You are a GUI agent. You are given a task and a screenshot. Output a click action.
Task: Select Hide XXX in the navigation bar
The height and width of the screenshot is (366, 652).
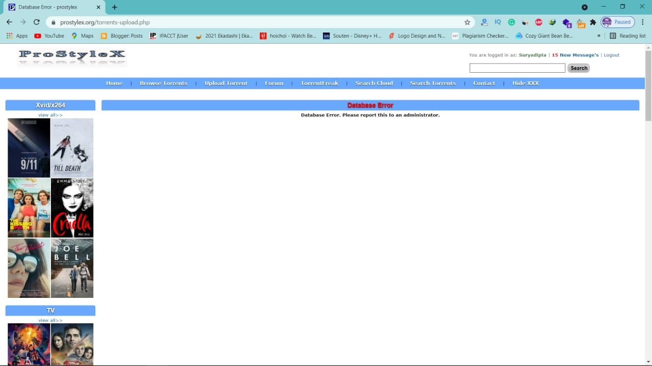tap(525, 83)
